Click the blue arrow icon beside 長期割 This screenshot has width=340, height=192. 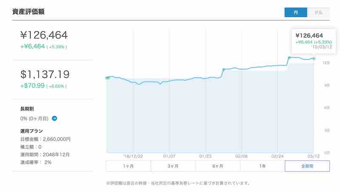point(54,118)
